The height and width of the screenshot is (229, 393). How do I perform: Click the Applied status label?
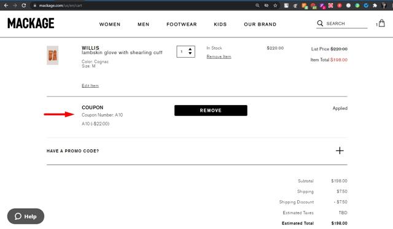click(340, 108)
